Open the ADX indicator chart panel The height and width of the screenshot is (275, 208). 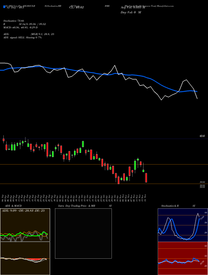tap(25, 225)
